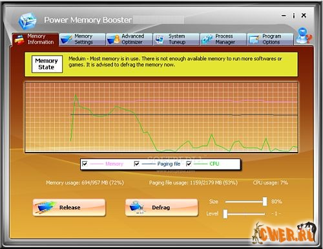Click the Power Memory Booster cube logo

(27, 21)
